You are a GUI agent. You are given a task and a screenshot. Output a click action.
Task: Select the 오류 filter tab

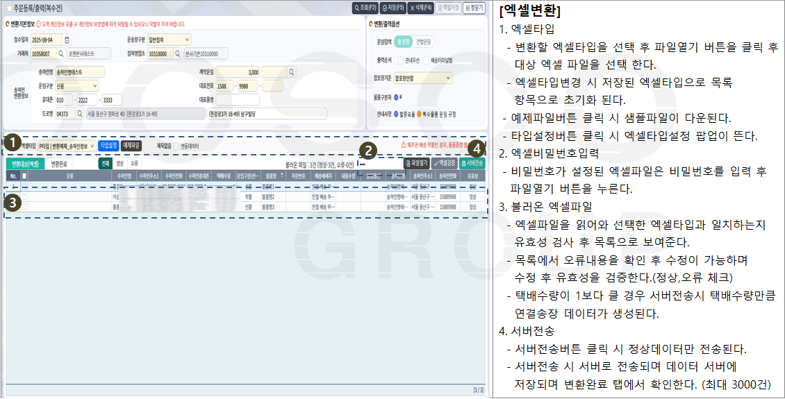(134, 163)
